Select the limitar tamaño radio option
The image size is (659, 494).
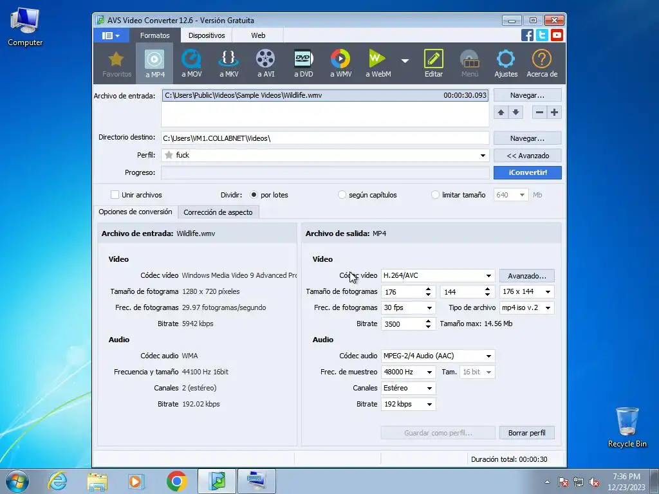coord(435,194)
